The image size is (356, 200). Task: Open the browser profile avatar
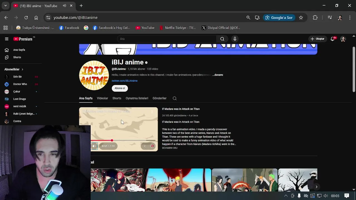tap(340, 17)
